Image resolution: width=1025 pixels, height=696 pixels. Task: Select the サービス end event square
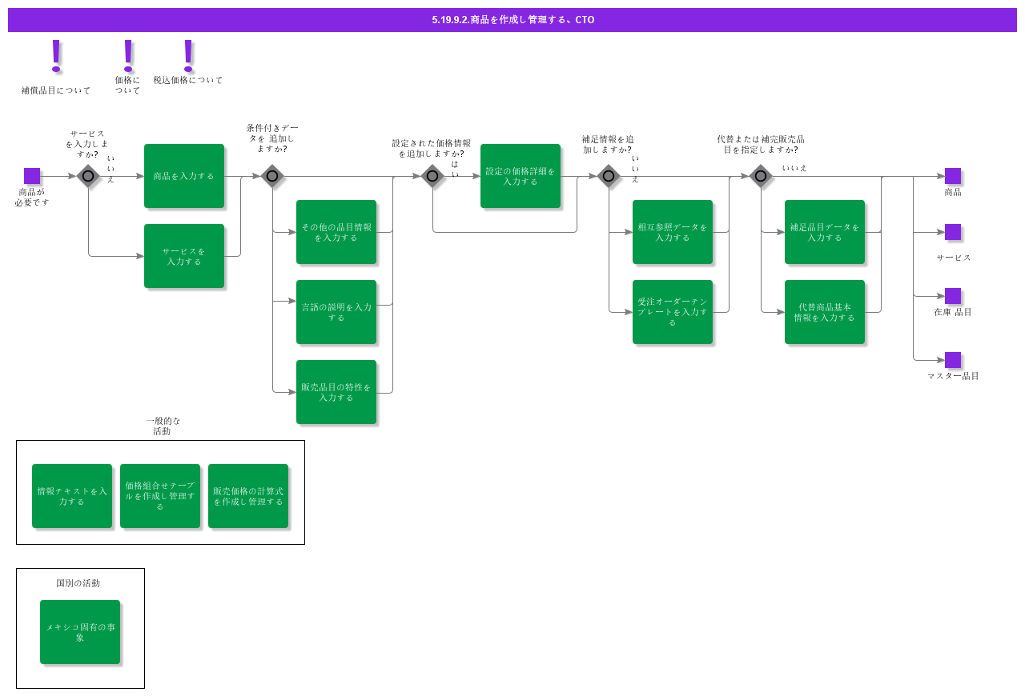953,232
